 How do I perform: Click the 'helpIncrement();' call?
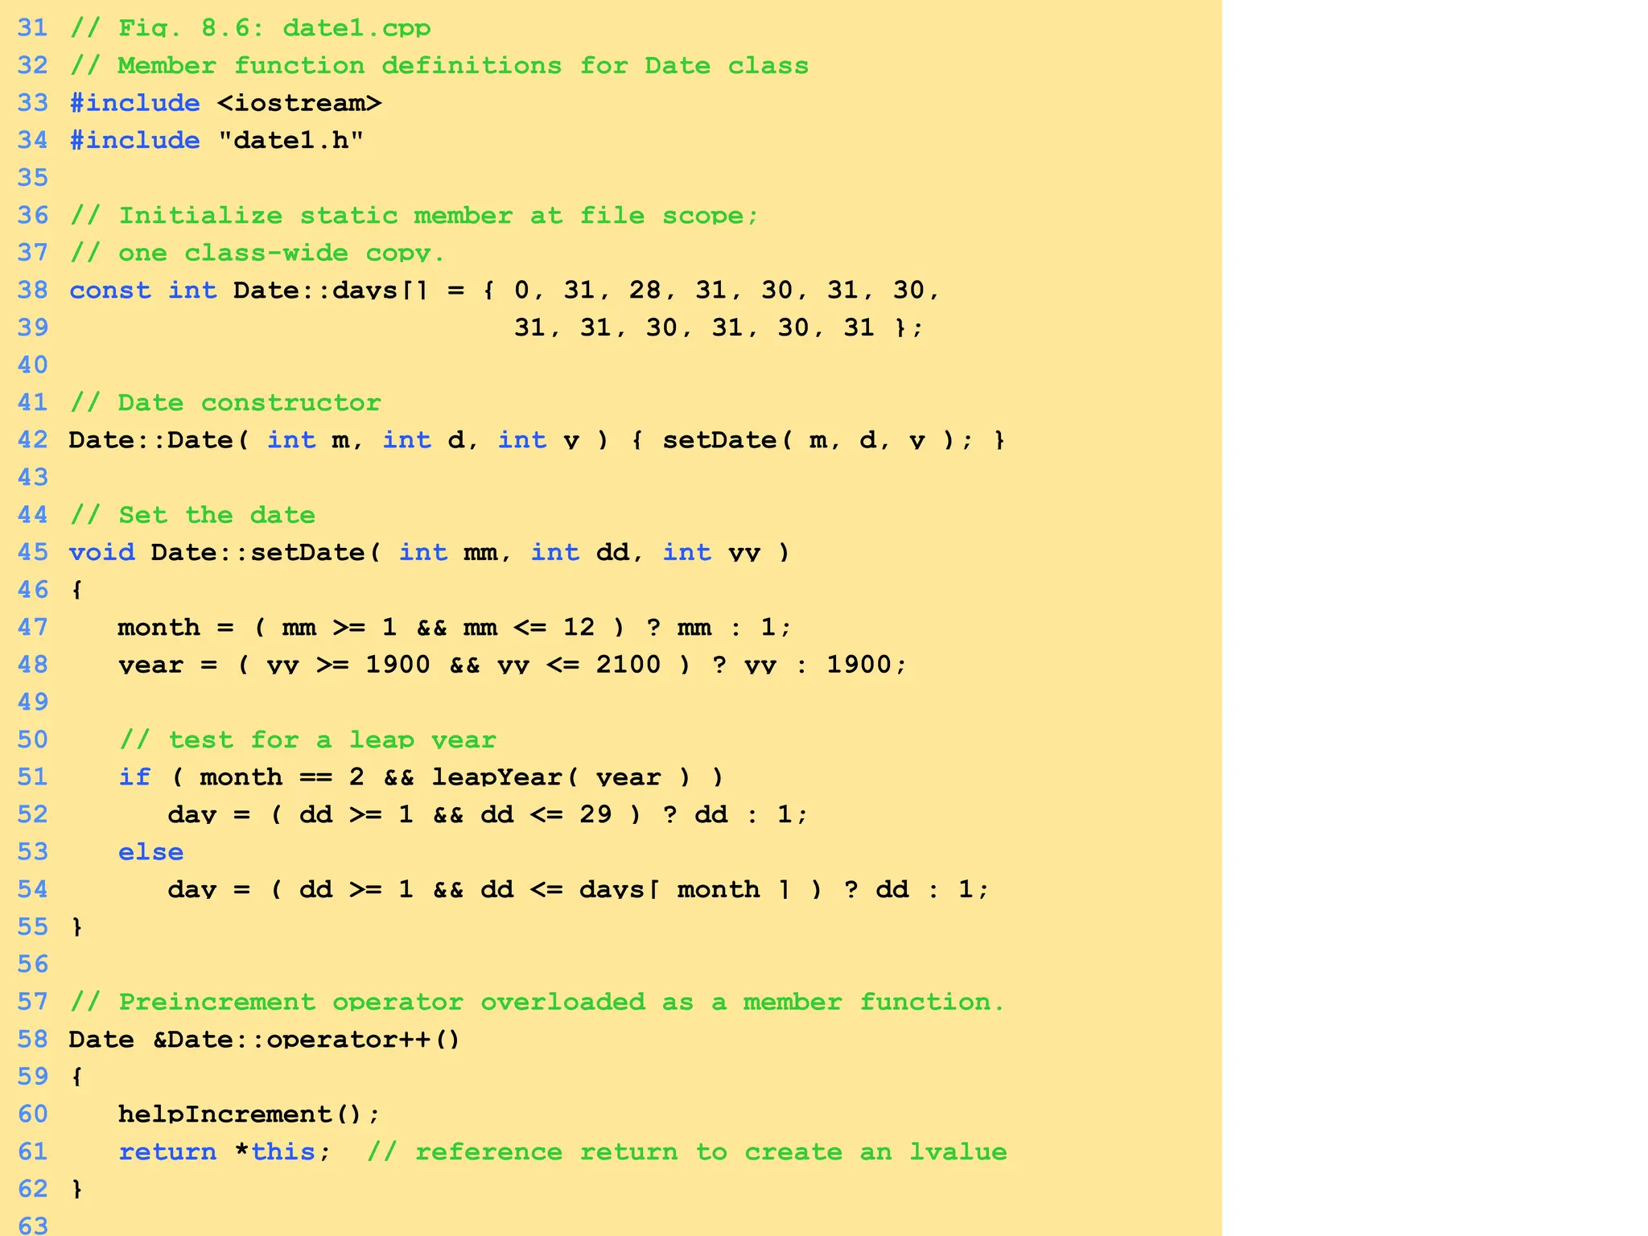point(249,1114)
